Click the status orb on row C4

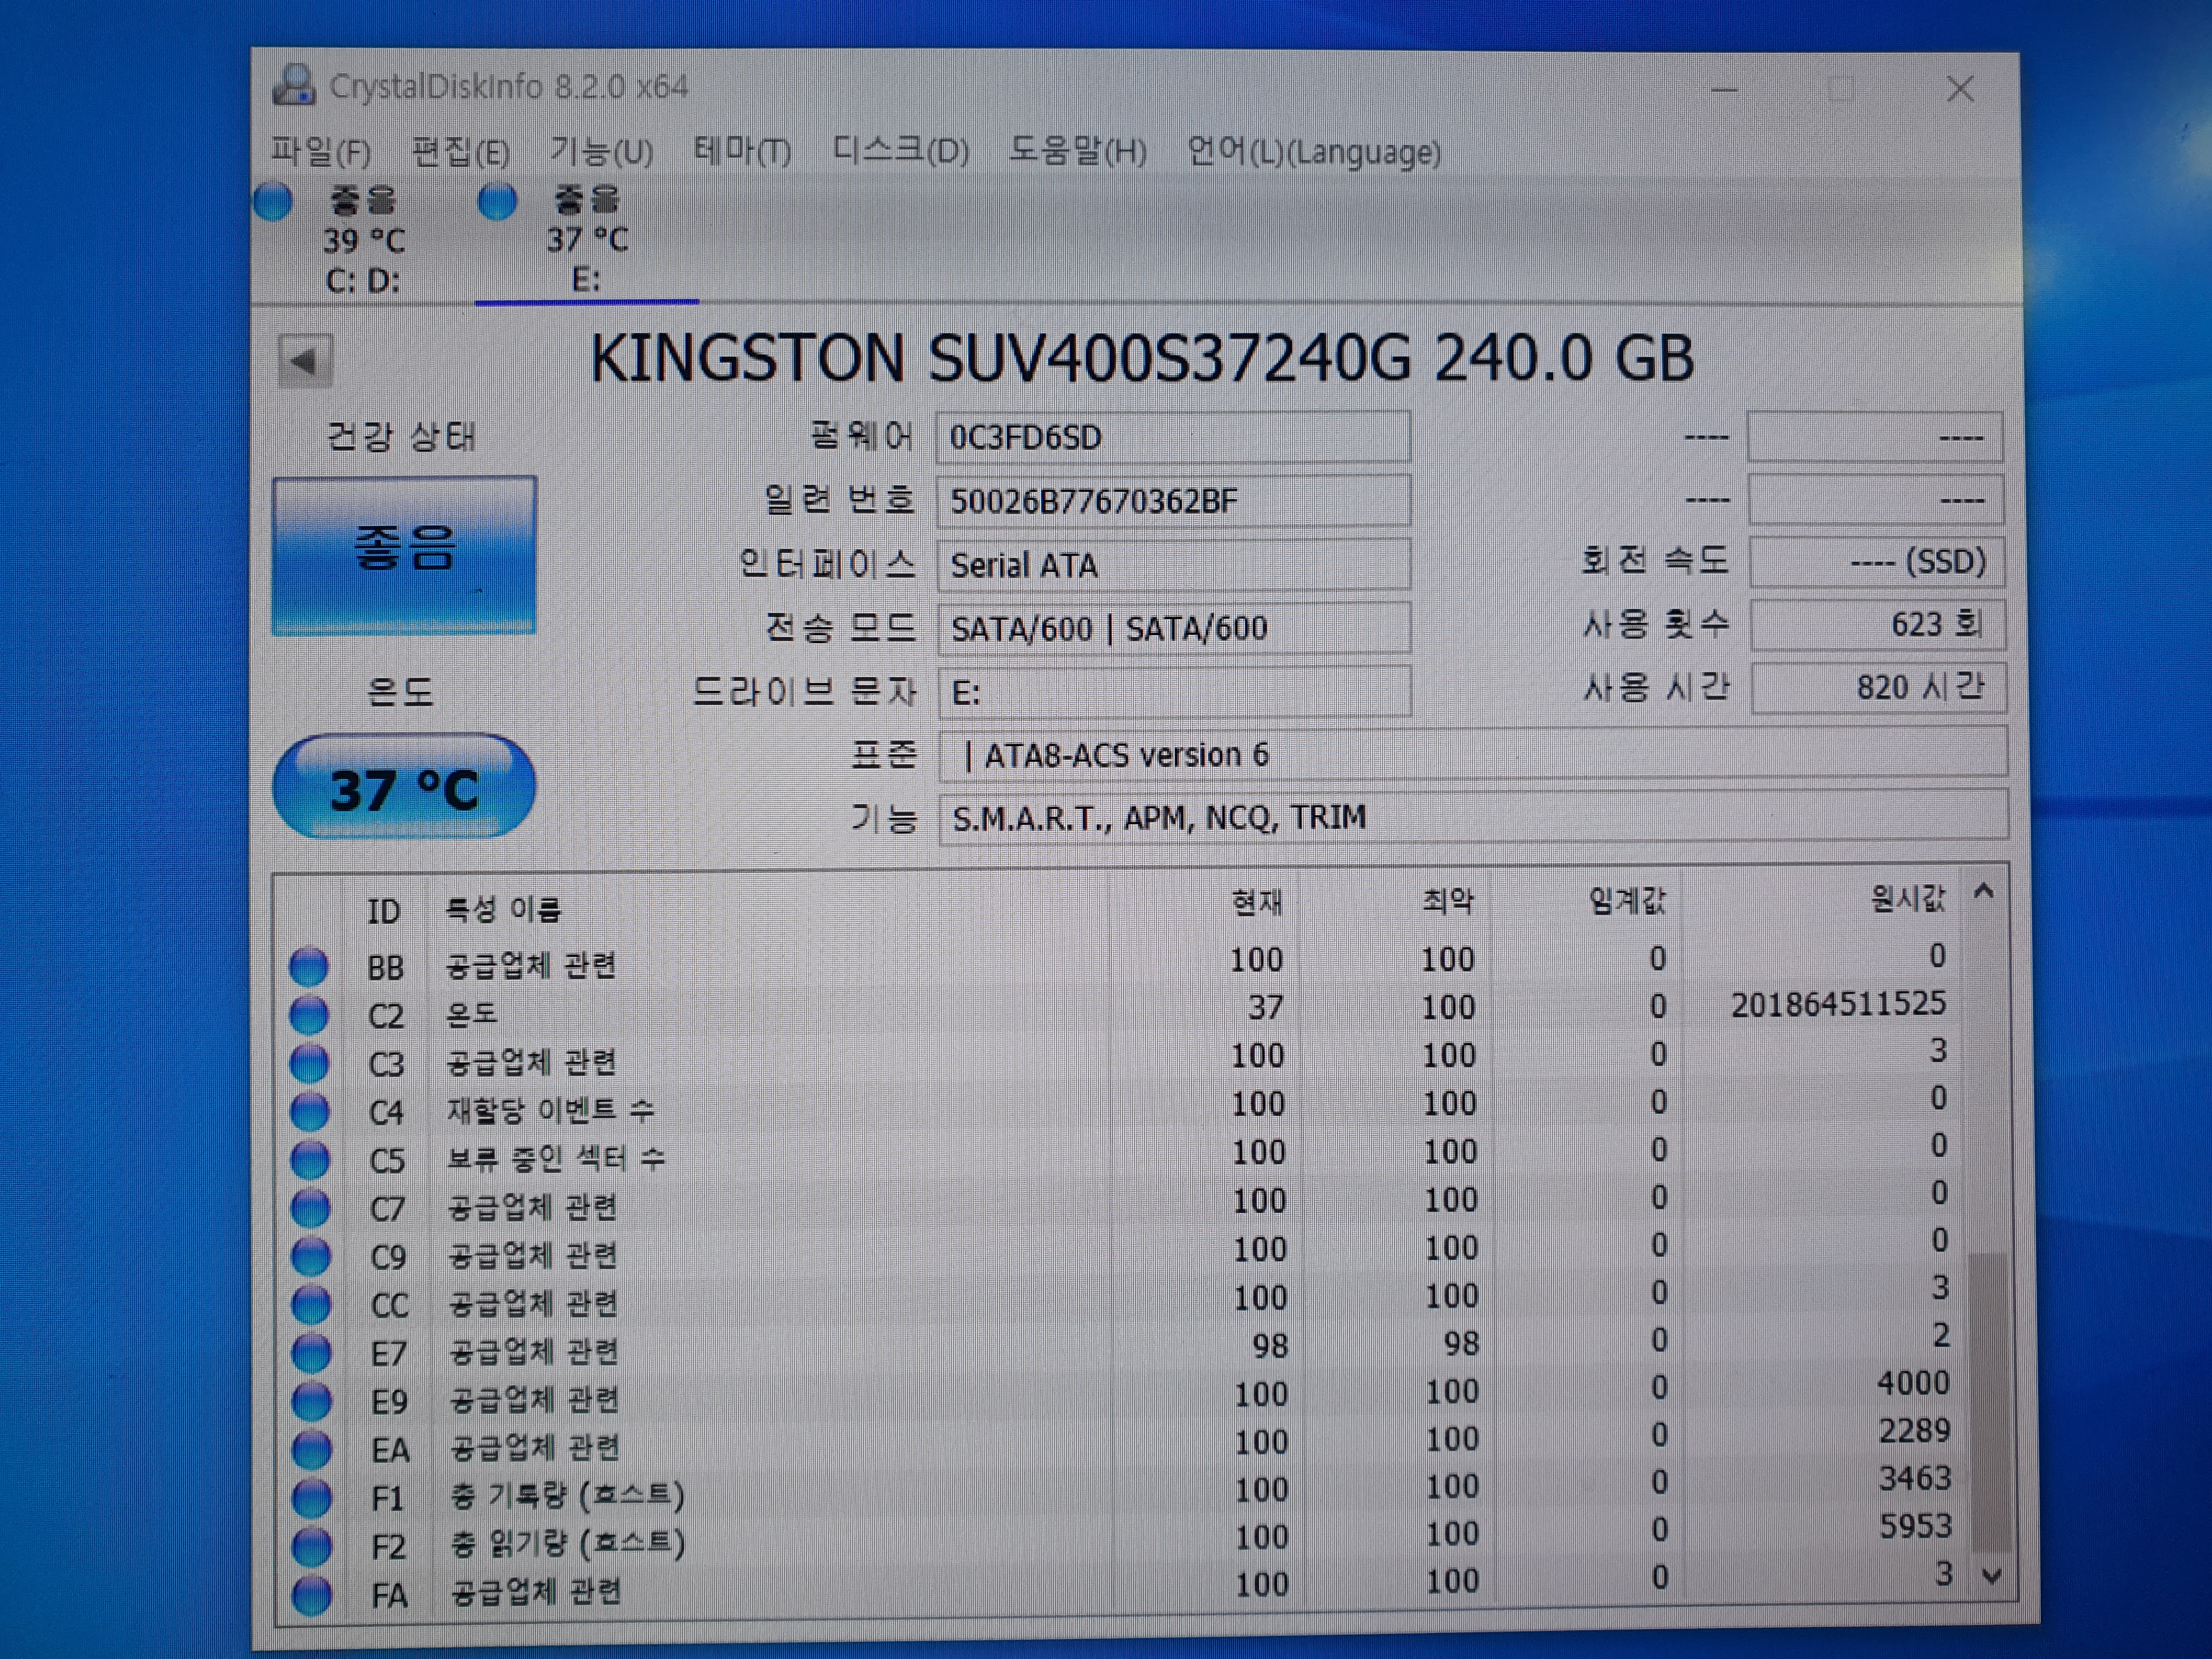pos(309,1111)
